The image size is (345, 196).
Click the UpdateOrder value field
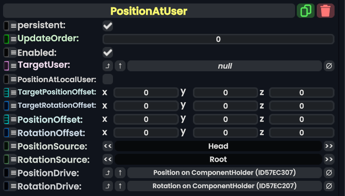tap(218, 40)
